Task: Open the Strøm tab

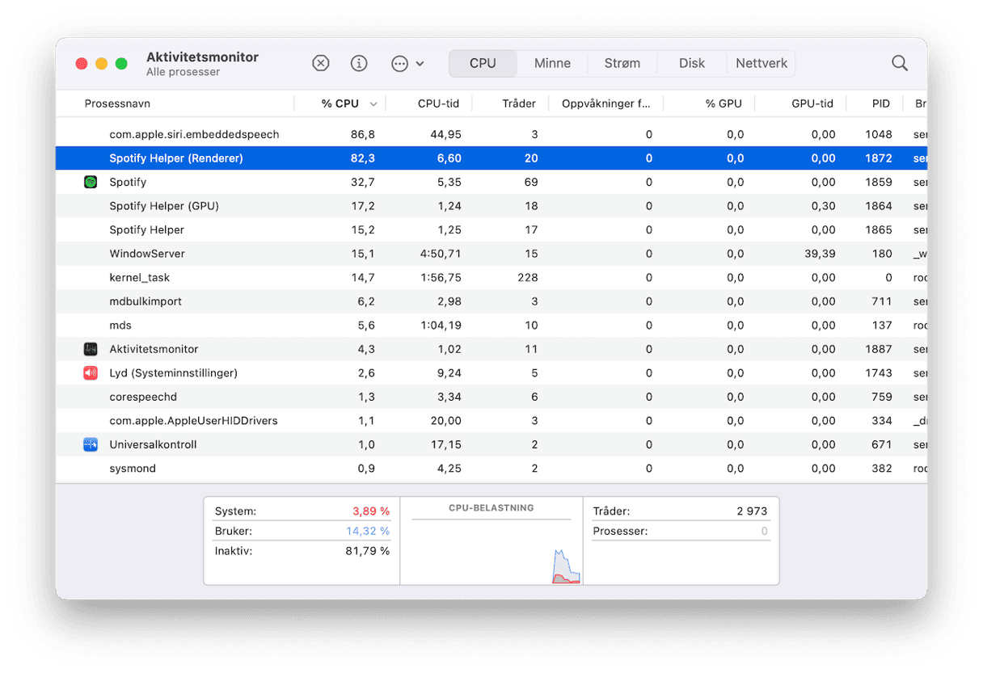Action: tap(622, 63)
